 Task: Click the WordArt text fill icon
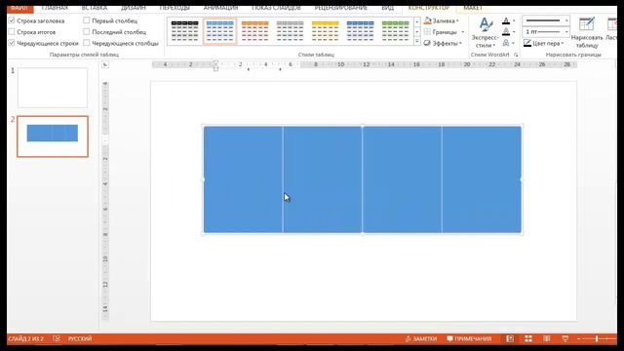point(505,20)
